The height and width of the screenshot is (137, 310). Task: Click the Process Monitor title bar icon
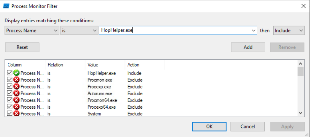click(x=6, y=6)
